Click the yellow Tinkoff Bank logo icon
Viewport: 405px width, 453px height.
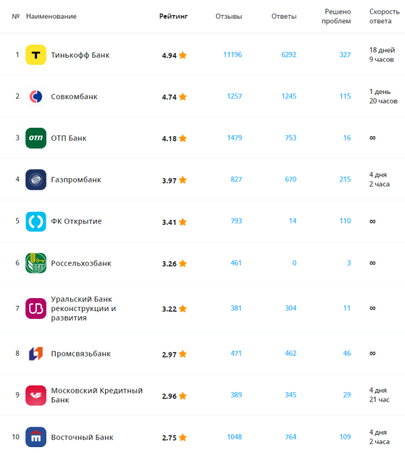pos(36,55)
